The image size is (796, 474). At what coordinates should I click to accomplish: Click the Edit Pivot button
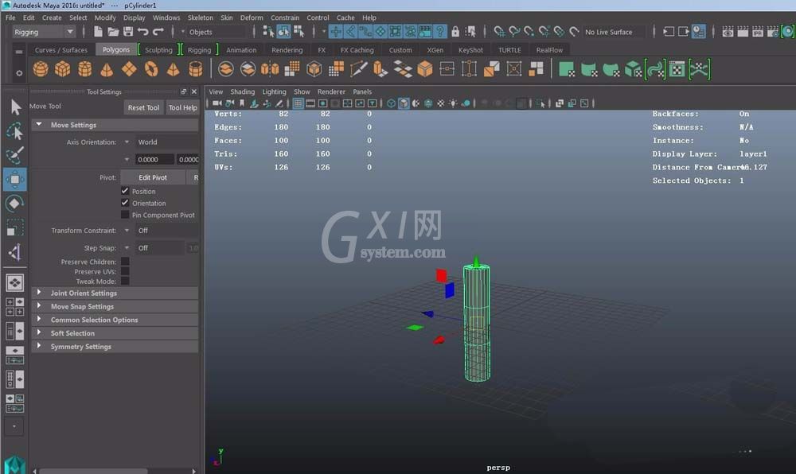(153, 177)
